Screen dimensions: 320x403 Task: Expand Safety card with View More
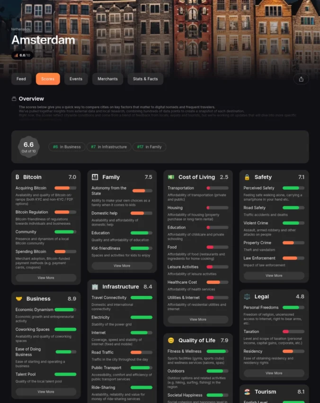[274, 275]
